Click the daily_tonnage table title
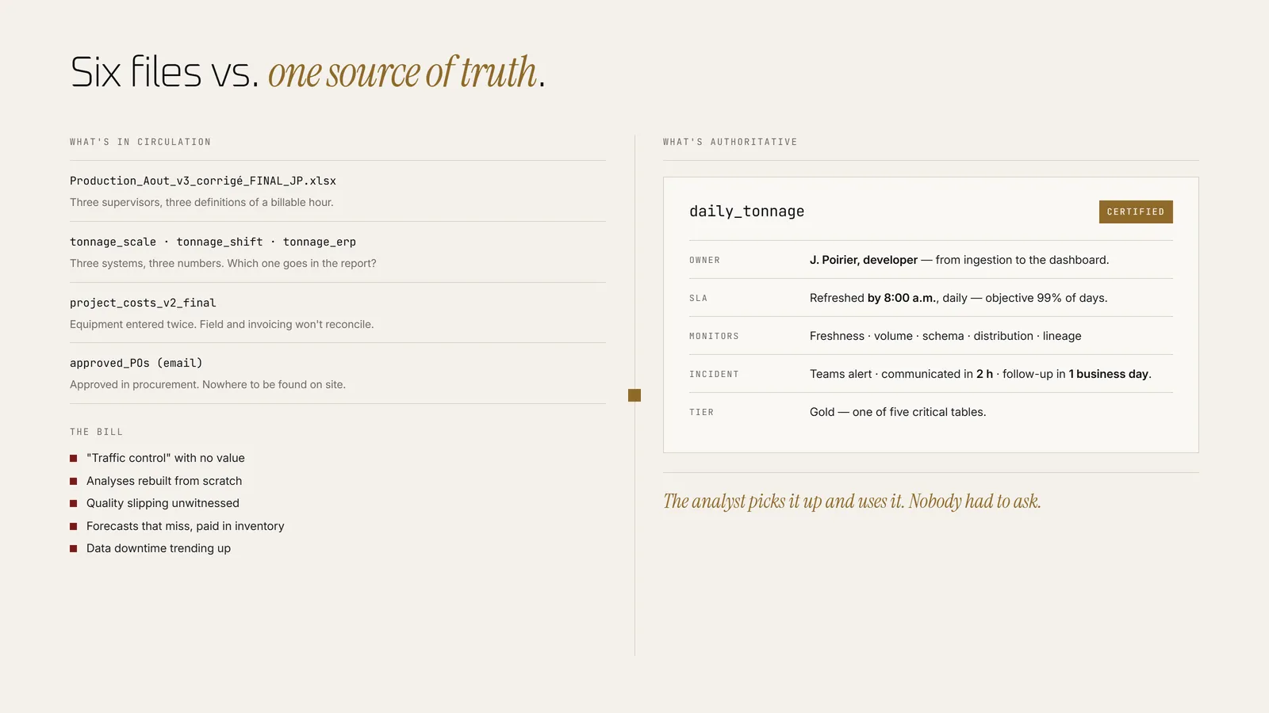Image resolution: width=1269 pixels, height=713 pixels. point(746,212)
